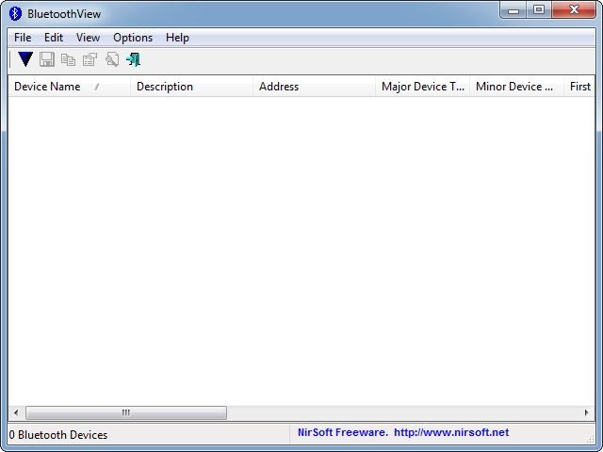Sort by the Address column header
Screen dimensions: 603x452
tap(314, 87)
